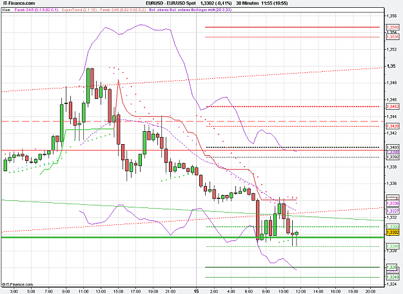Click the bold 15 date marker on time axis
403x294 pixels.
(197, 291)
